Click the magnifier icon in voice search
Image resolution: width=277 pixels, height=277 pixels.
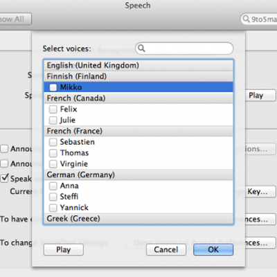(x=141, y=48)
